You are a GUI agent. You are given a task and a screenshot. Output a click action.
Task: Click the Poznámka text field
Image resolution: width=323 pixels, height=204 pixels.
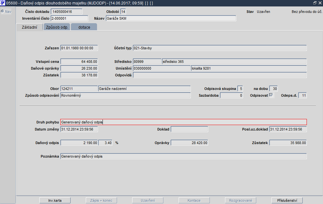(183, 156)
